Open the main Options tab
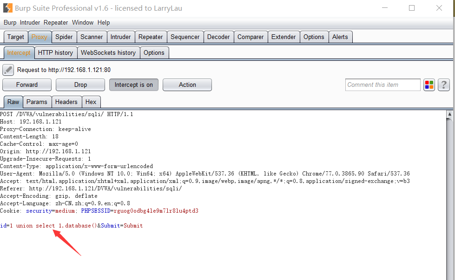Image resolution: width=455 pixels, height=280 pixels. coord(314,37)
